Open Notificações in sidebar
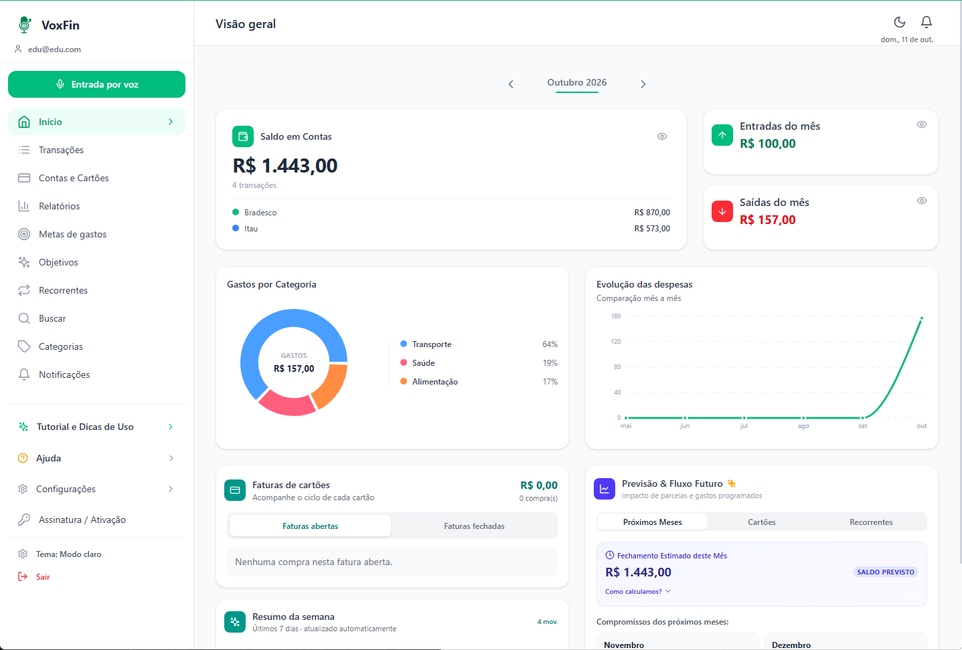 (x=96, y=374)
